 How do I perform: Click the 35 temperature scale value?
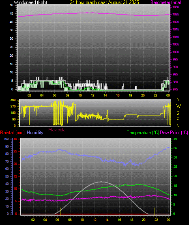tap(175, 148)
